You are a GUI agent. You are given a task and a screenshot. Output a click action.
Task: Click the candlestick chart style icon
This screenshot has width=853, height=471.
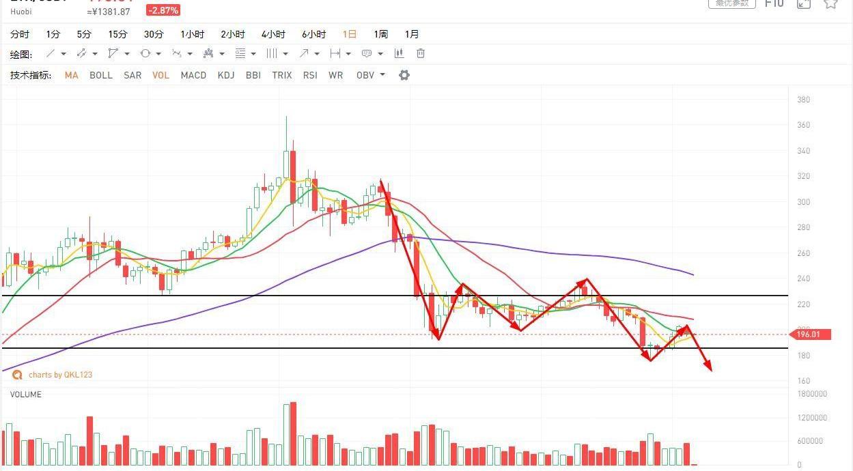[399, 53]
